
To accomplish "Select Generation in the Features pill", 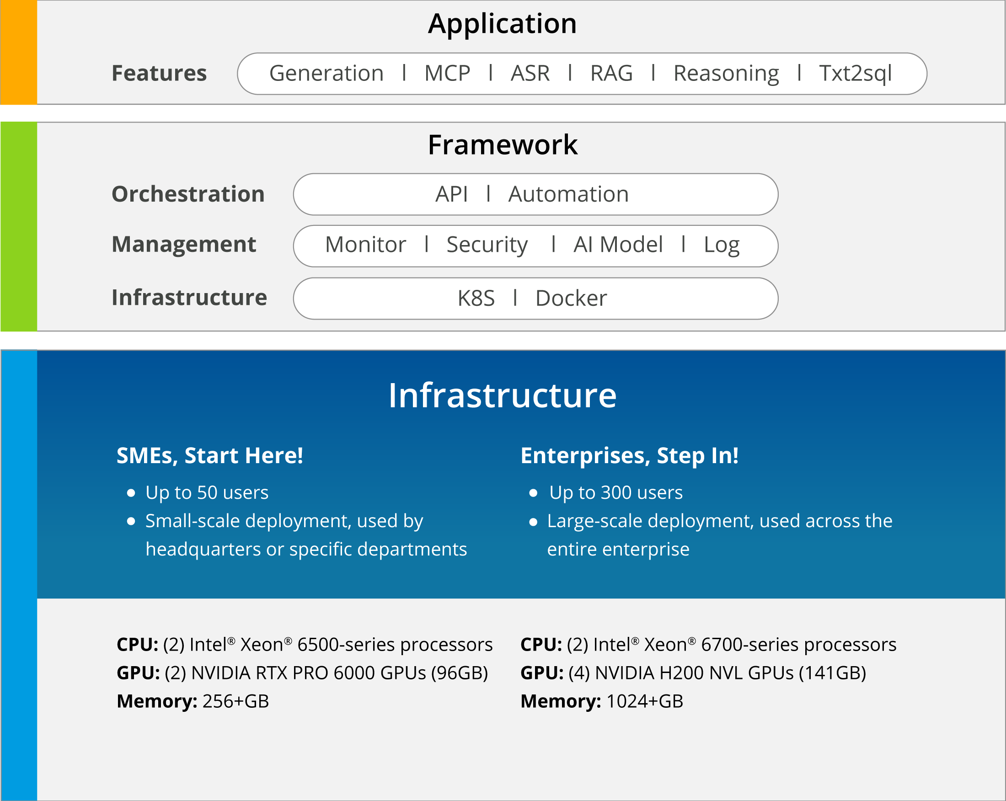I will (x=326, y=73).
